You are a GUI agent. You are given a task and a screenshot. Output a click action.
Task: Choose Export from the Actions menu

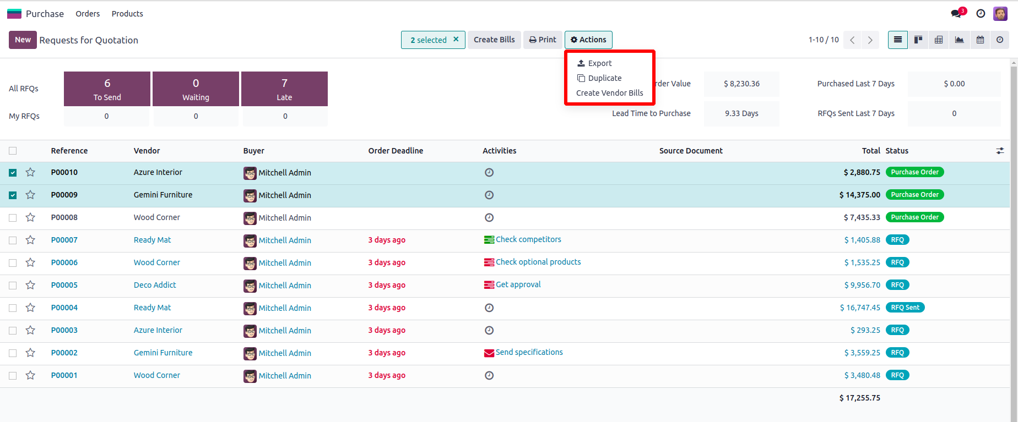599,63
